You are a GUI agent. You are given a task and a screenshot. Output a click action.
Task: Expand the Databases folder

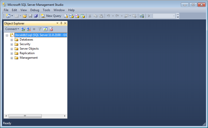[12, 40]
